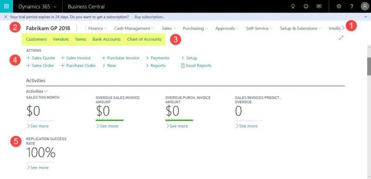Expand the notification bar down arrow
The image size is (371, 179).
(x=366, y=17)
